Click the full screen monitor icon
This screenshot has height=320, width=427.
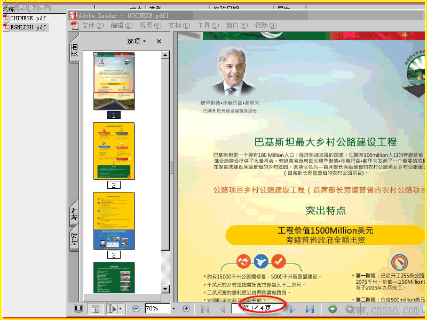pos(78,309)
